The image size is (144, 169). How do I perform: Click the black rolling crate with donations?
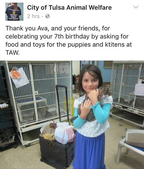[57, 151]
